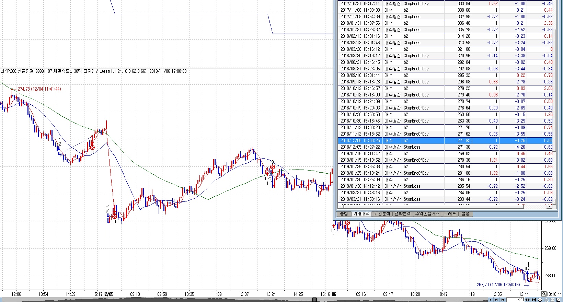Click the circled plus zoom-in icon
The image size is (563, 302).
(540, 300)
